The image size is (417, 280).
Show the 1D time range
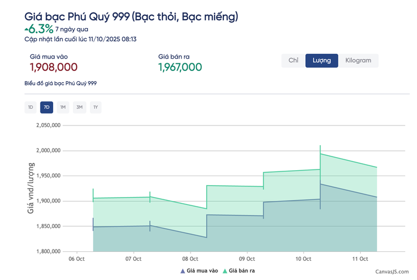tap(30, 107)
